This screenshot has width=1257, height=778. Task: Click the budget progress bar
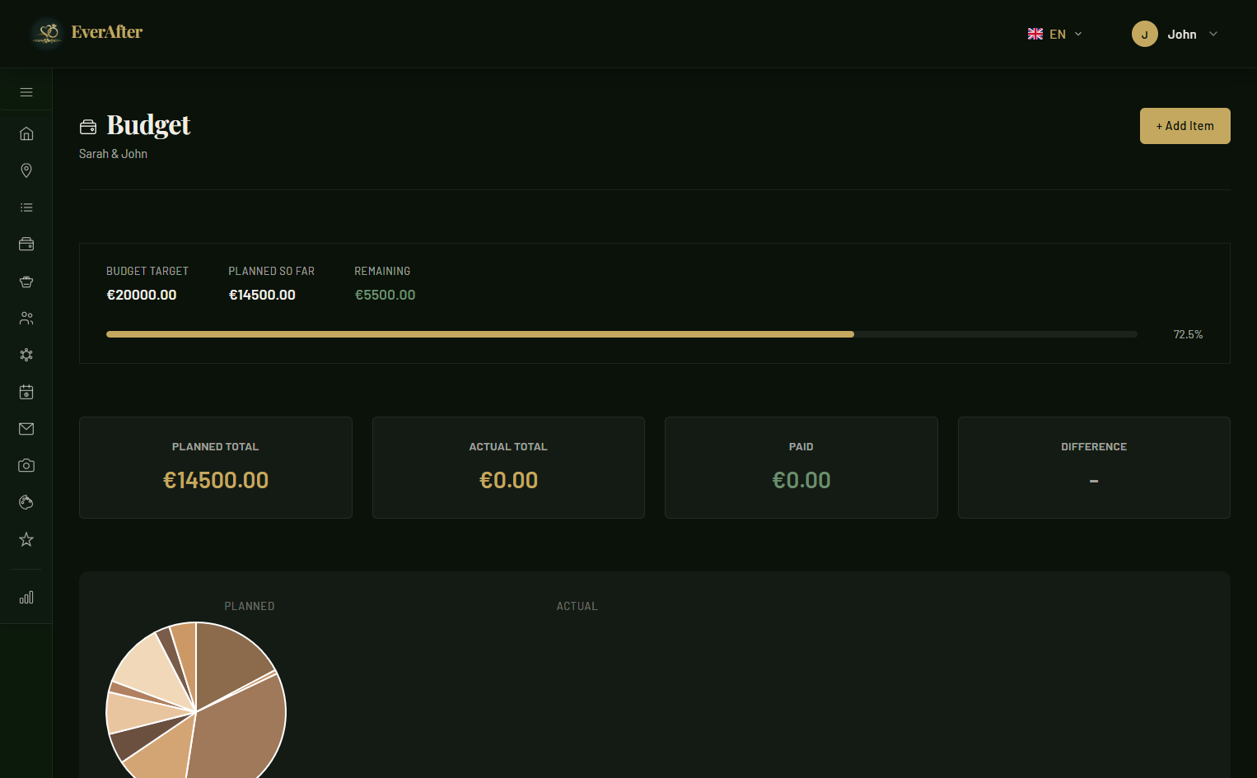pyautogui.click(x=621, y=334)
